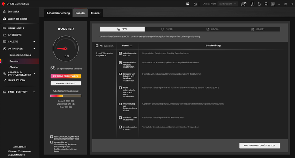
Task: Click the Booster percentage gauge dial
Action: point(66,48)
